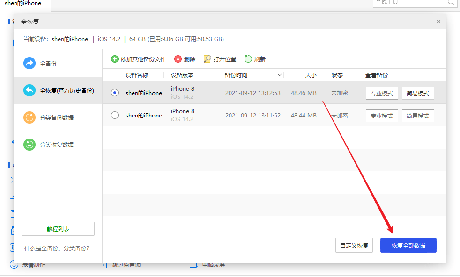Click the green add backup file icon
Screen dimensions: 460x277
coord(114,59)
